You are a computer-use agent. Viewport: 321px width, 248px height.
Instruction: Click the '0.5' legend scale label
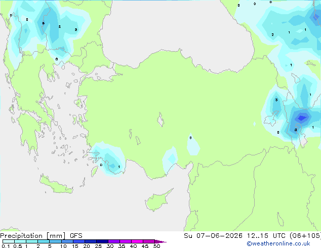pyautogui.click(x=17, y=246)
